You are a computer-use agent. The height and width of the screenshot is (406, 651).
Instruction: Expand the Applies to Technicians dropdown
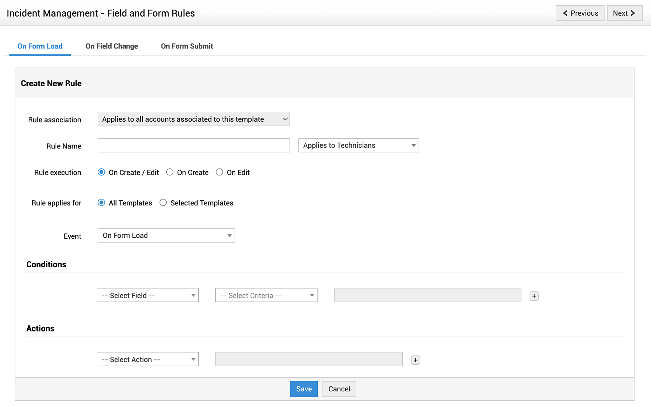pos(358,146)
